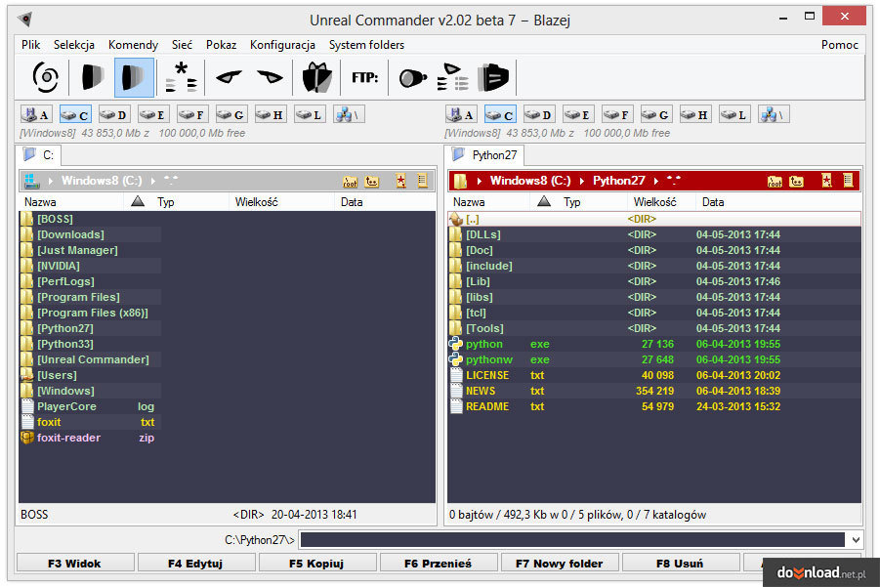The width and height of the screenshot is (880, 587).
Task: Switch left panel to drive A
Action: click(x=36, y=114)
